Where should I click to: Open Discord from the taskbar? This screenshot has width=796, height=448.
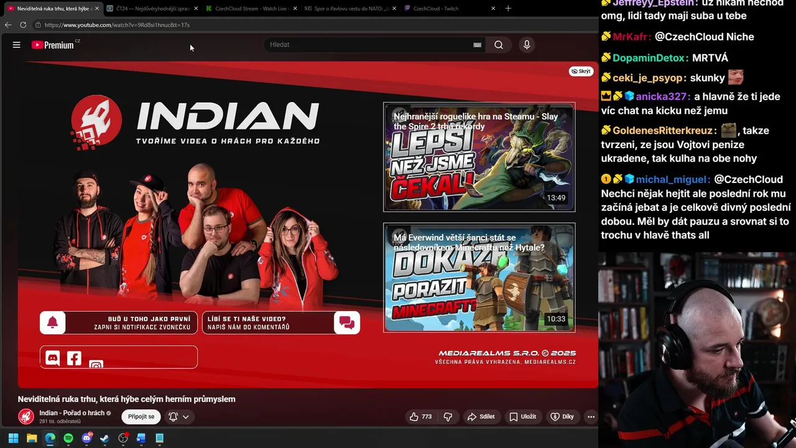click(x=86, y=438)
